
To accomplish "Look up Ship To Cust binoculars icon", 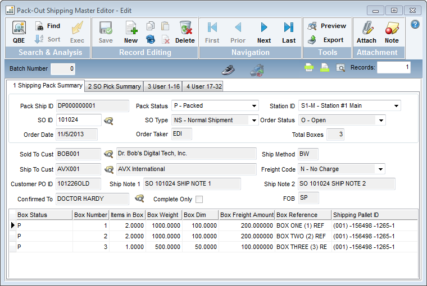I will (109, 170).
